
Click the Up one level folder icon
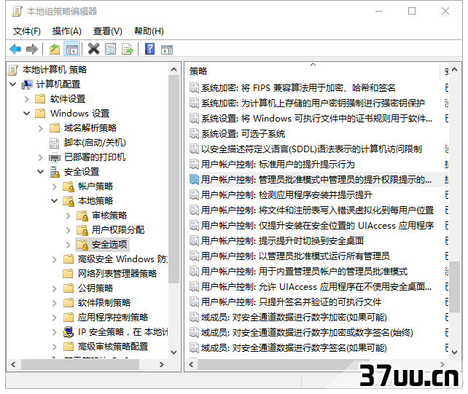tap(55, 49)
